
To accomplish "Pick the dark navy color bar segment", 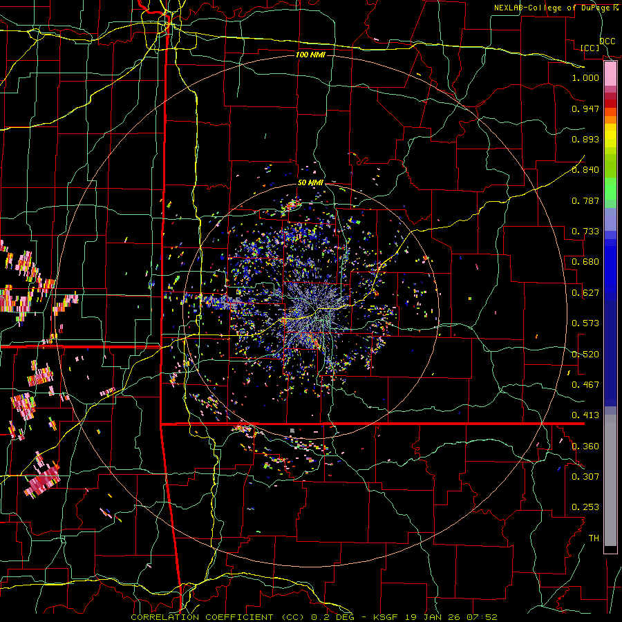I will 610,353.
